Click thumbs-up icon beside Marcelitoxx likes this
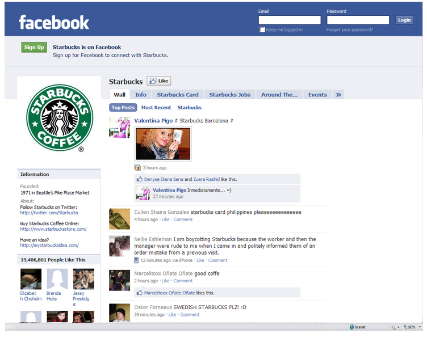The image size is (427, 338). [x=140, y=293]
